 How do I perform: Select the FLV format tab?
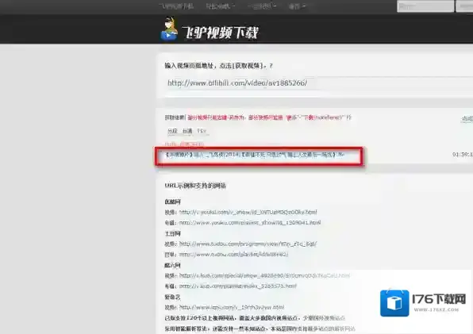[202, 131]
